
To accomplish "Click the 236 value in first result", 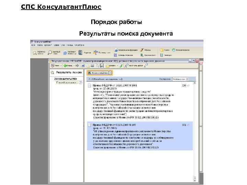I will coord(184,85).
